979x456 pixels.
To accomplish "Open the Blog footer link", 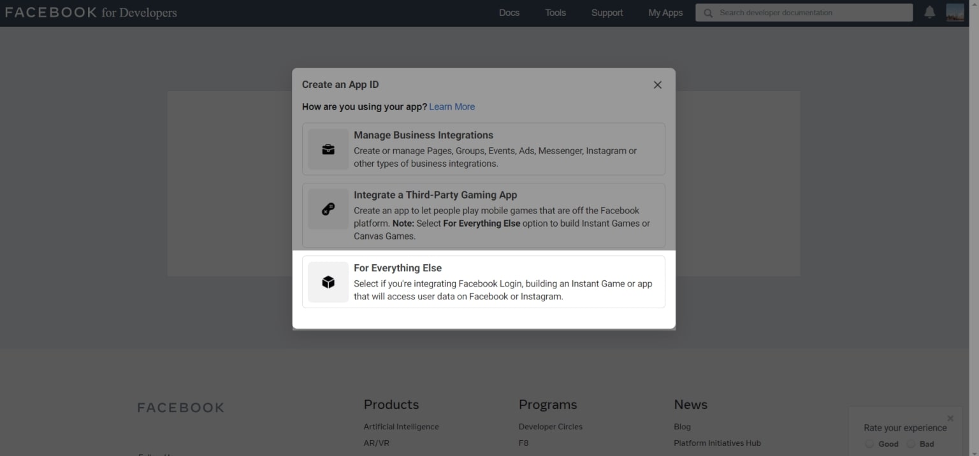I will click(x=682, y=427).
